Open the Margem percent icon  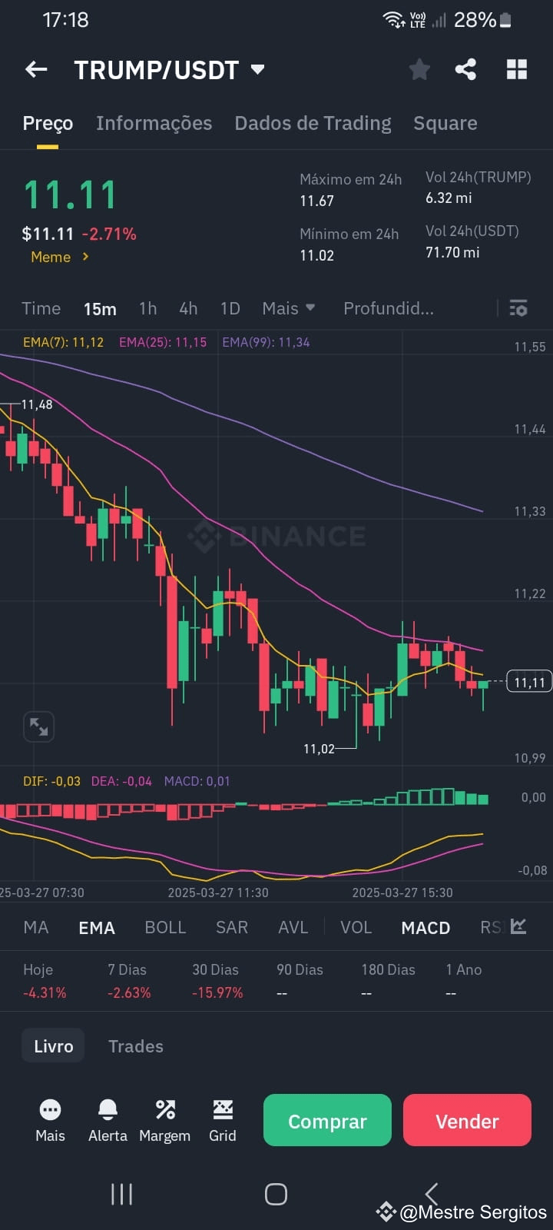pos(165,1109)
